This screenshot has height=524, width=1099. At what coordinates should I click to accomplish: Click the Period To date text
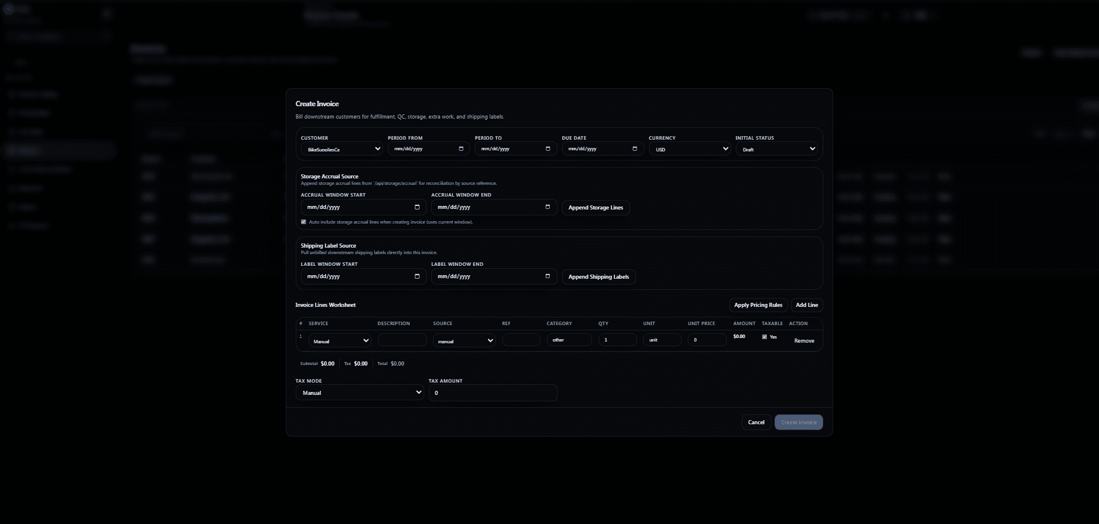click(x=495, y=149)
